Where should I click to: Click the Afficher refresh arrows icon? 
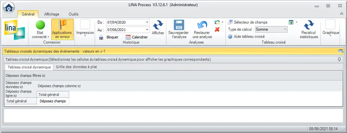158,25
